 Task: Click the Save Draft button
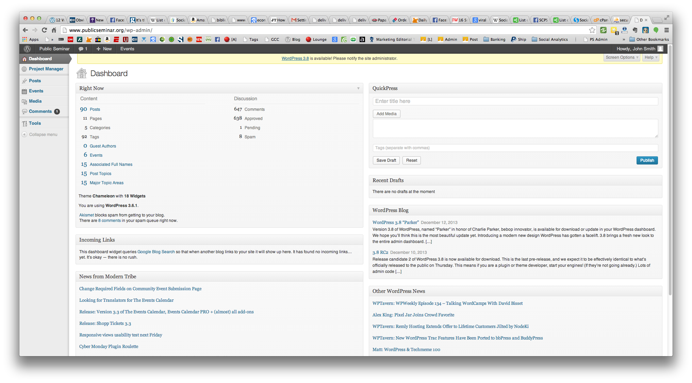(x=386, y=160)
